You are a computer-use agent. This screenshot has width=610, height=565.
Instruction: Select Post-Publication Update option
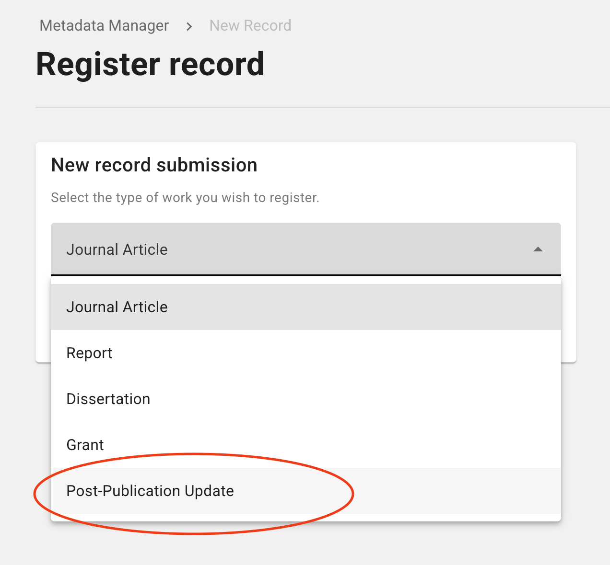306,491
